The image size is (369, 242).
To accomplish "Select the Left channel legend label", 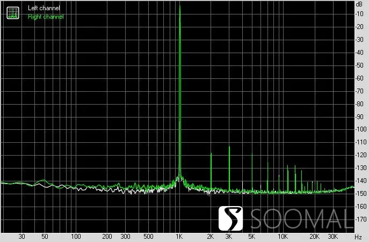I will [44, 8].
